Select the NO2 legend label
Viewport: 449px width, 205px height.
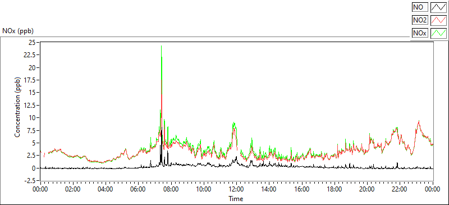[420, 20]
